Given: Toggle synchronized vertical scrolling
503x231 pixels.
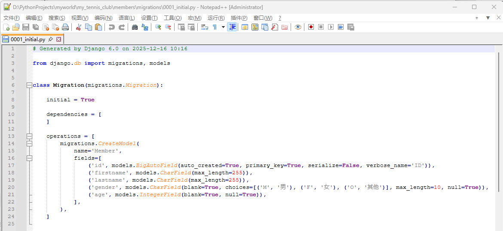Looking at the screenshot, I should [x=181, y=27].
